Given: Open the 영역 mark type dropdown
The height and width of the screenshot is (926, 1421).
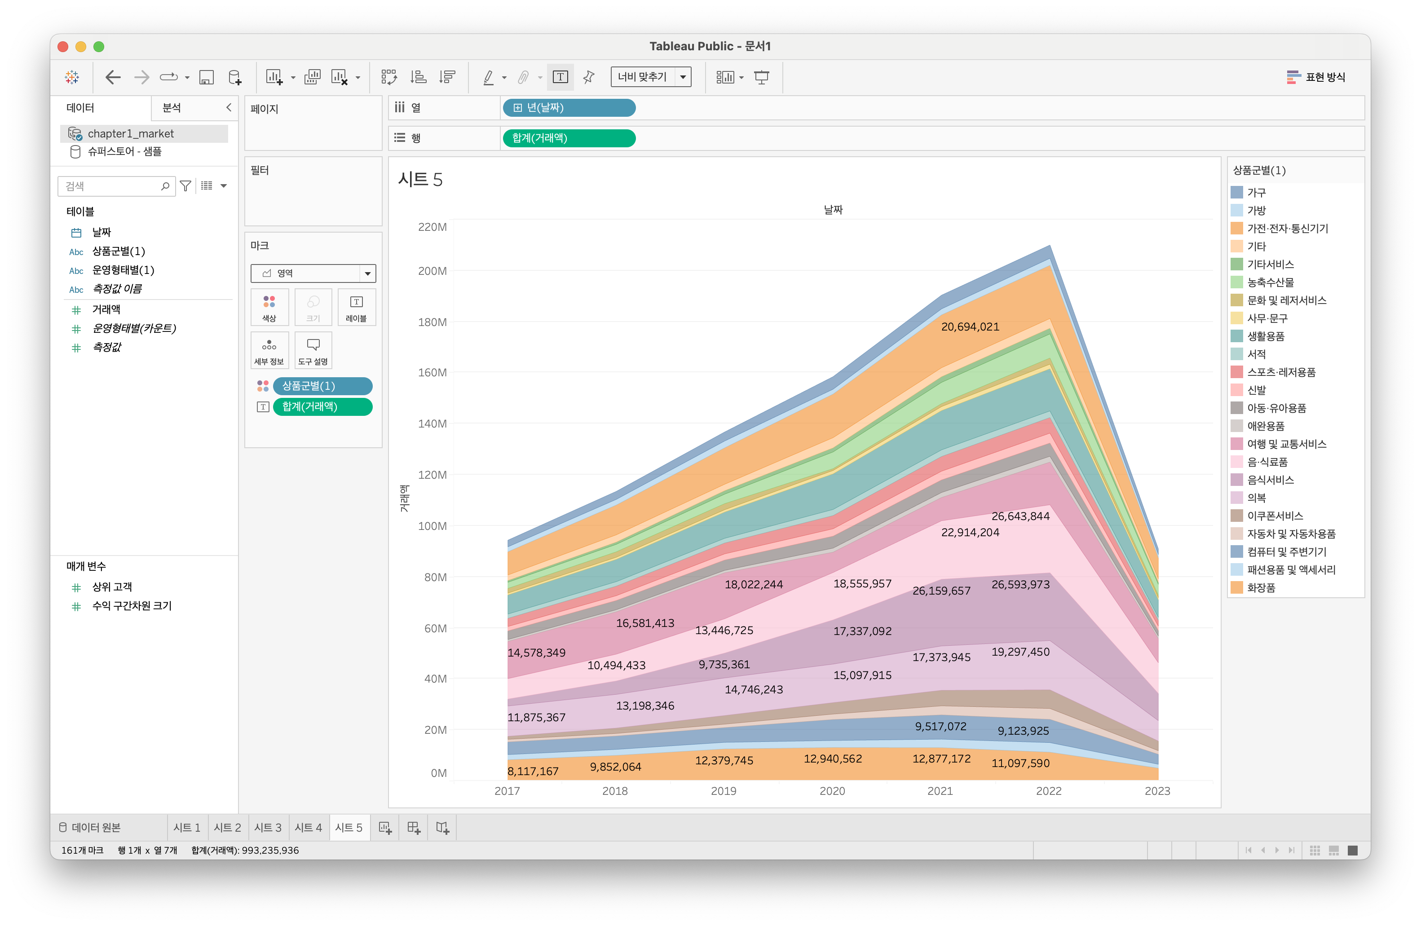Looking at the screenshot, I should tap(367, 273).
